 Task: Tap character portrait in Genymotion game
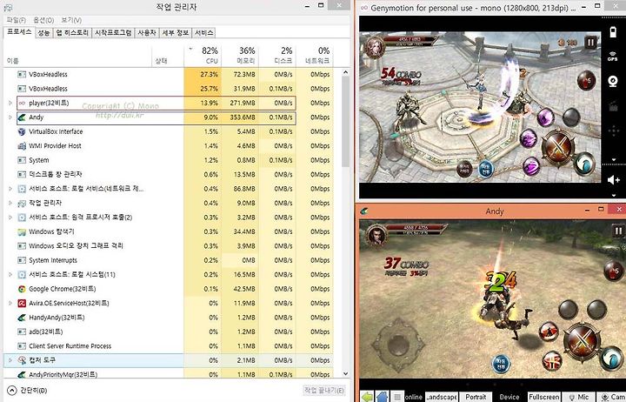pos(374,47)
